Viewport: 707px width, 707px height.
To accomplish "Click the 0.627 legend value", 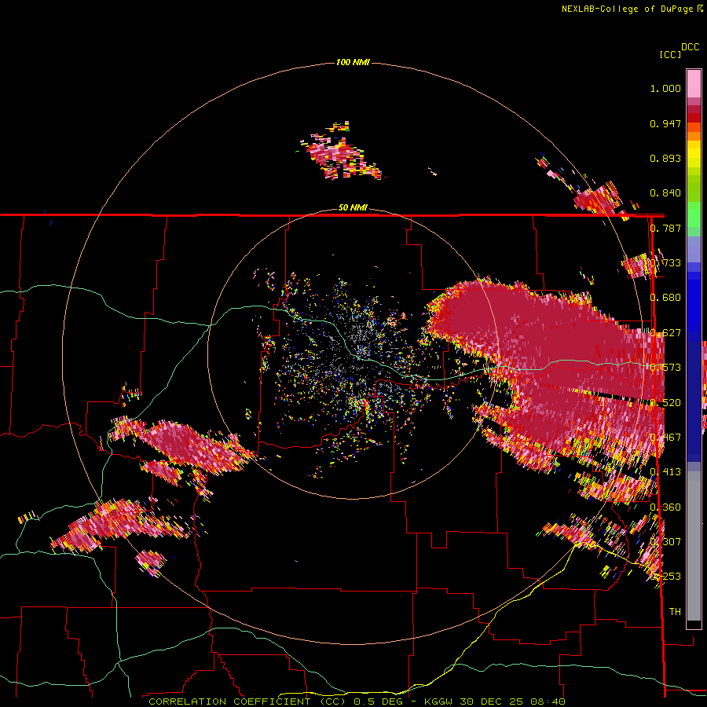I will pos(665,333).
